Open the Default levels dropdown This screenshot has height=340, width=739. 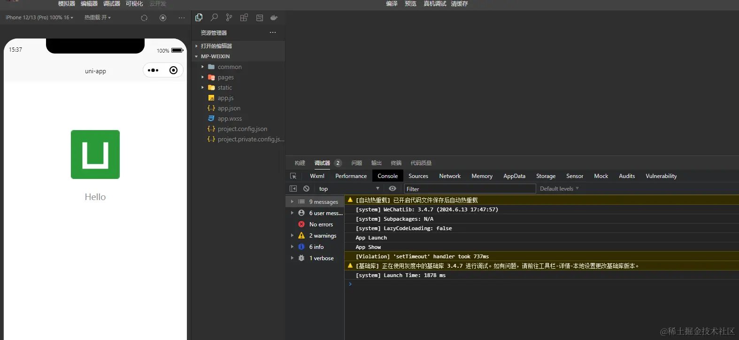[x=559, y=189]
